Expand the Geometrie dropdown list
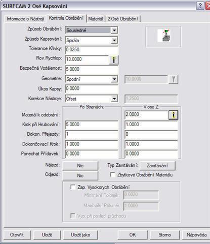The height and width of the screenshot is (244, 210). point(114,79)
